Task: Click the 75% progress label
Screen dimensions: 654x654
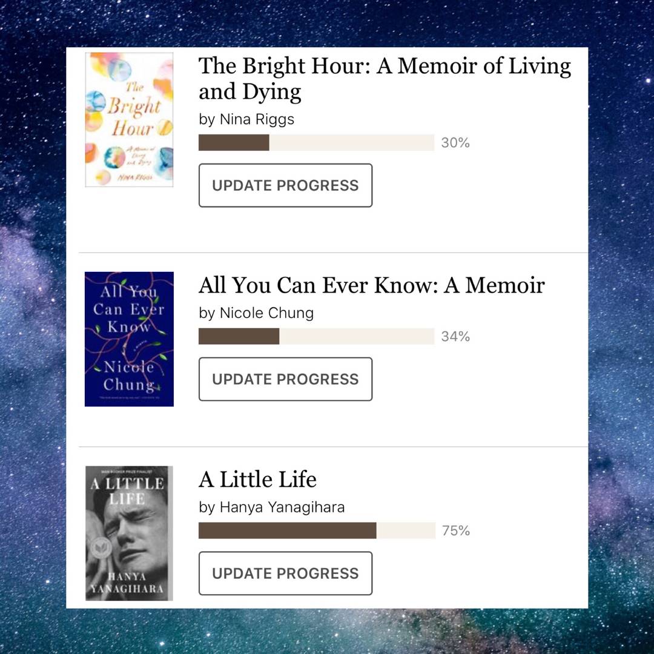Action: [456, 530]
